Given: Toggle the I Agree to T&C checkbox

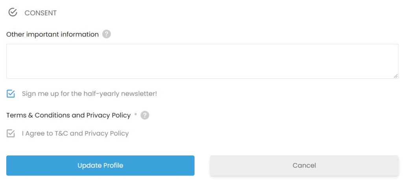Looking at the screenshot, I should 11,133.
